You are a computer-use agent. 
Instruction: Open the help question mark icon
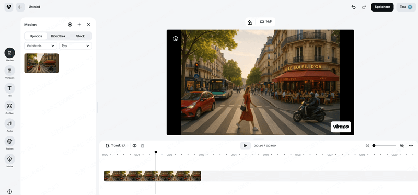(9, 191)
